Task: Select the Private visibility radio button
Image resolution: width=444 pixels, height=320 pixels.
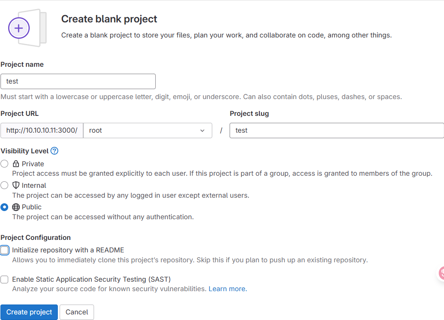Action: pos(4,164)
